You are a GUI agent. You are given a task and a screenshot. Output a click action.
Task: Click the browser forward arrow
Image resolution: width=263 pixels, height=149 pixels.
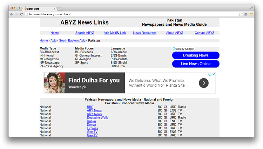click(x=16, y=14)
